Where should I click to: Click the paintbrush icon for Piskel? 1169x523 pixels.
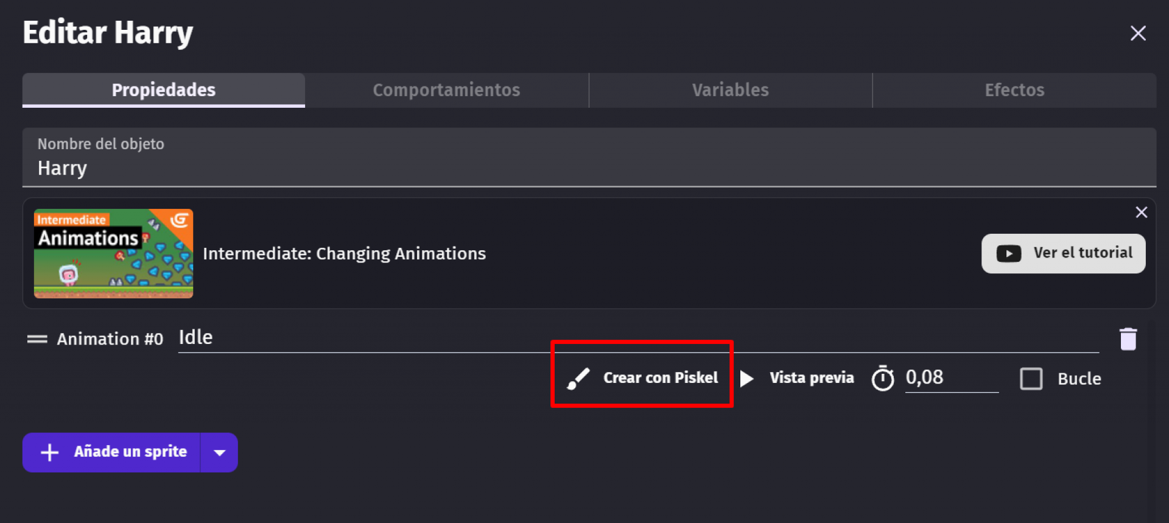point(578,379)
